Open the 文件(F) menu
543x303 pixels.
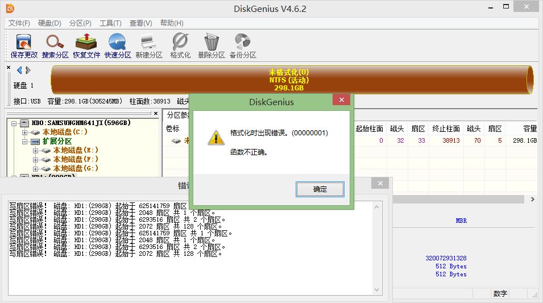coord(19,23)
